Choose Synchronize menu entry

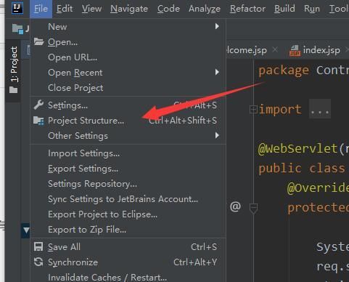tap(128, 262)
